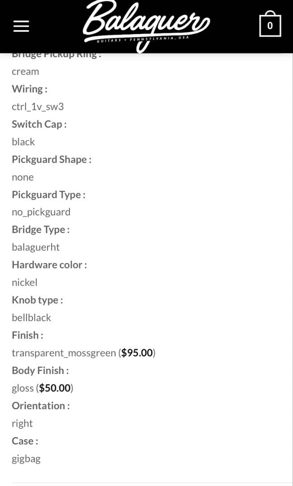Select the Wiring label
This screenshot has height=486, width=293.
click(30, 89)
